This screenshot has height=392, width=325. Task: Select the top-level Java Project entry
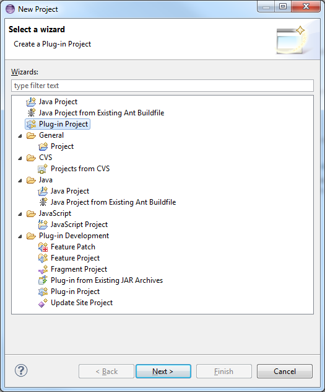58,102
